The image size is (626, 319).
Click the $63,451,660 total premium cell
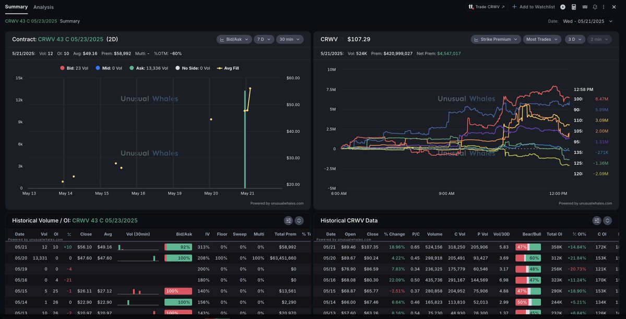coord(282,258)
